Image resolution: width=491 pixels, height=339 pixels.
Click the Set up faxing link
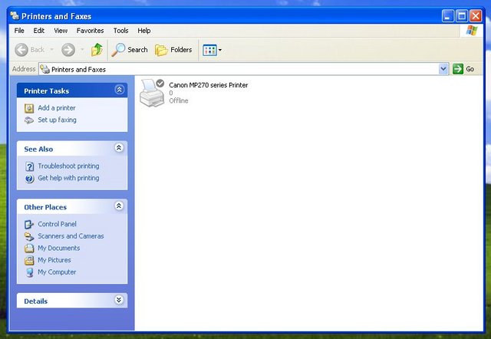57,120
